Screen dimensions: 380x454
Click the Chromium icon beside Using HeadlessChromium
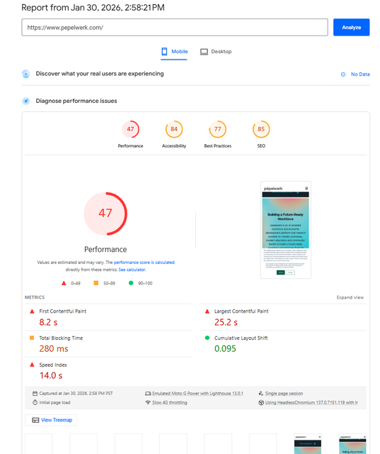261,402
